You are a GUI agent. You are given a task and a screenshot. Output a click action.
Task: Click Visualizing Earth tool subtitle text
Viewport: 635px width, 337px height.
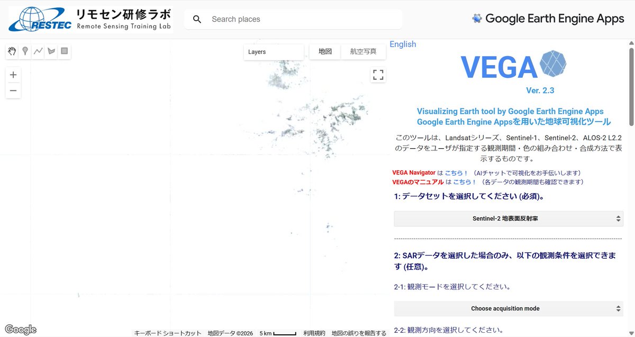[x=510, y=111]
